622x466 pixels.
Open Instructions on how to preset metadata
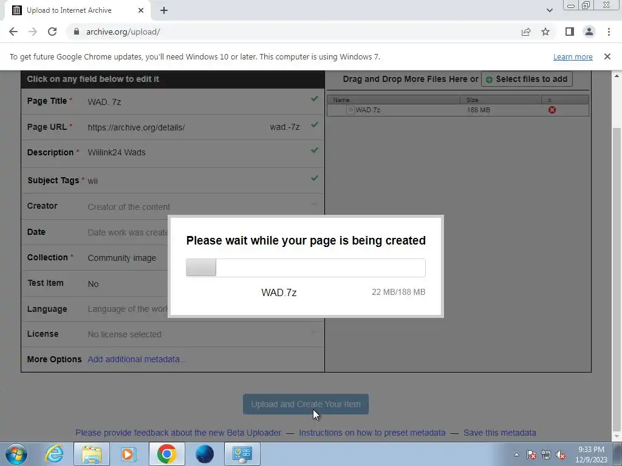372,433
